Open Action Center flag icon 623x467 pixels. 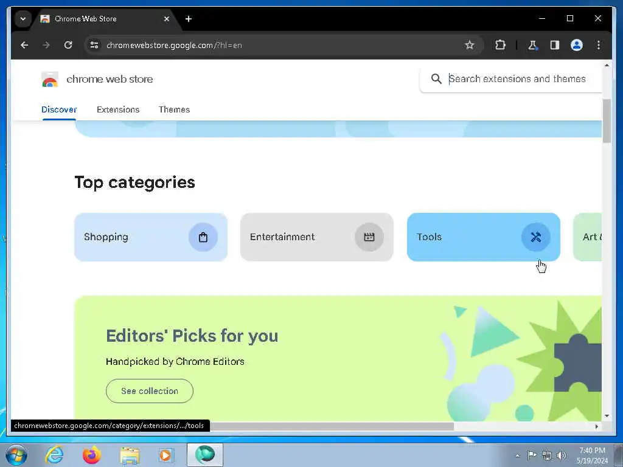[x=532, y=455]
